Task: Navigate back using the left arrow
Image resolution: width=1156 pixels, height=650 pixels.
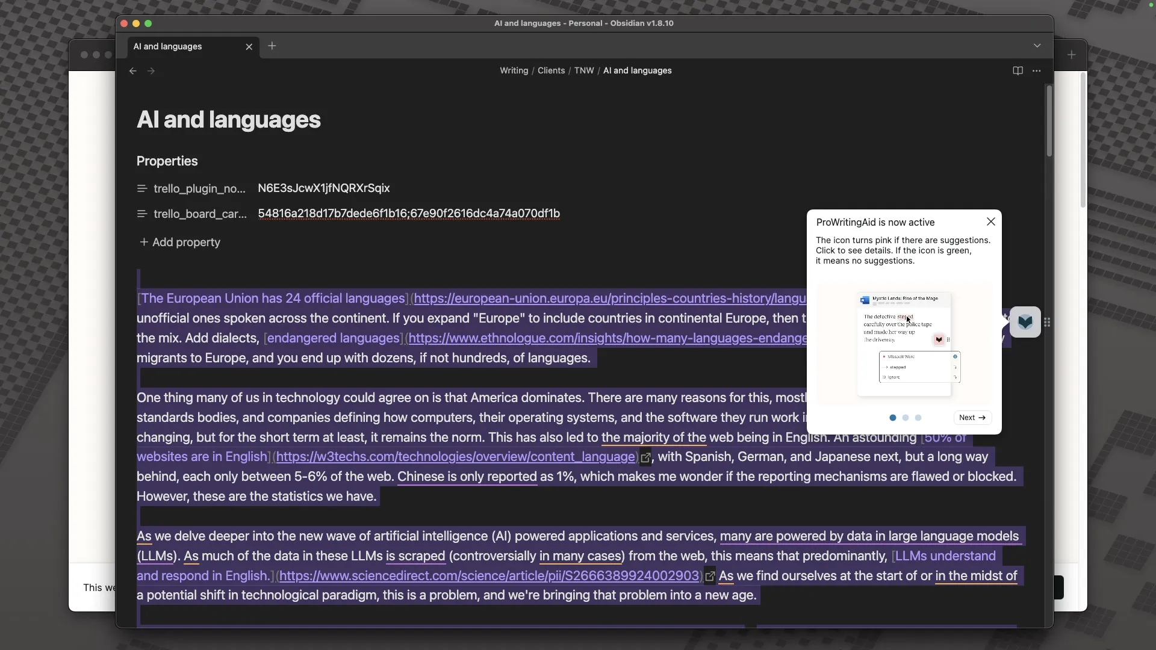Action: coord(132,70)
